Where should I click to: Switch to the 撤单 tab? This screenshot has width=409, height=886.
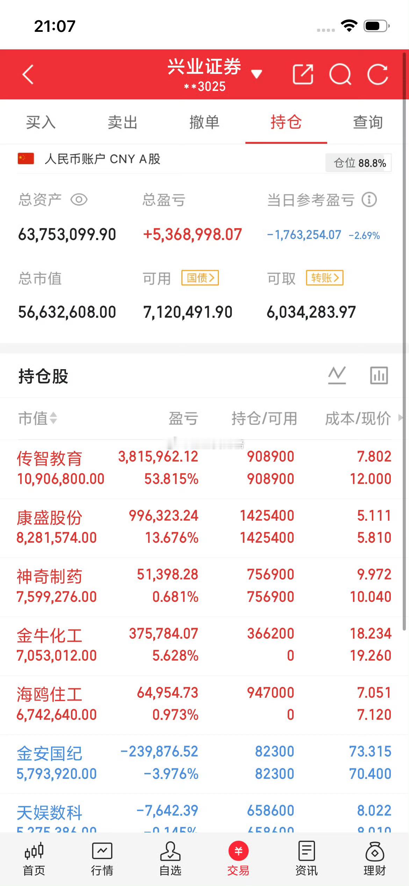[204, 122]
